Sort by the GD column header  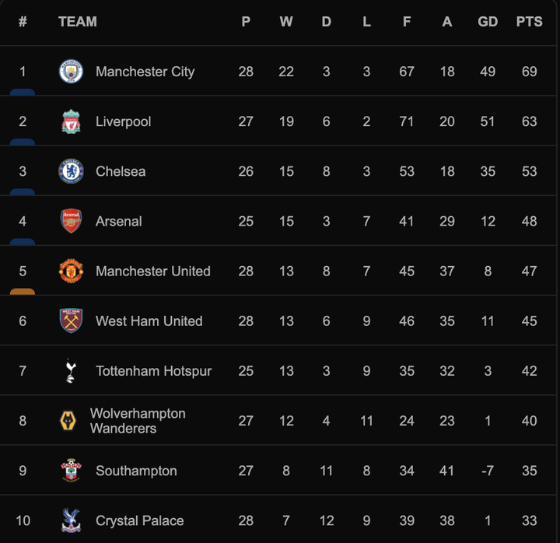[x=488, y=22]
